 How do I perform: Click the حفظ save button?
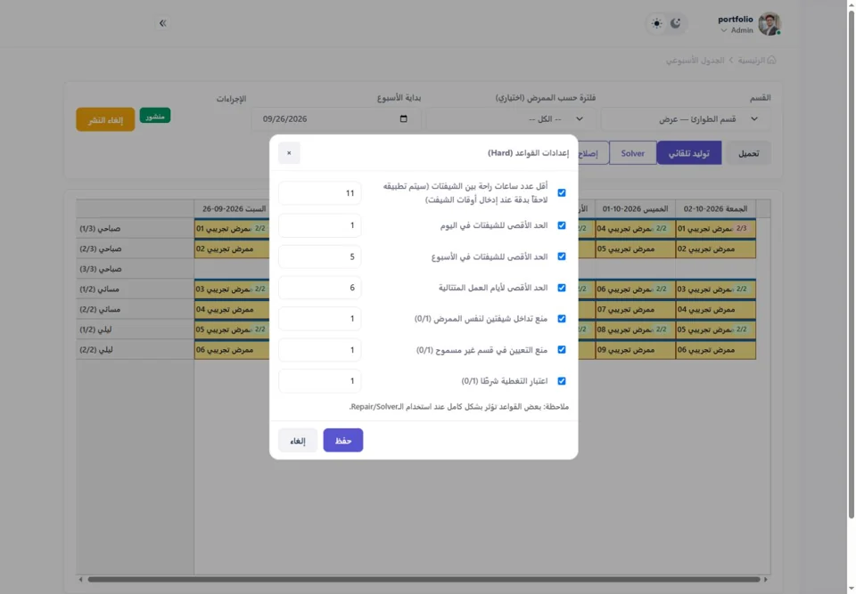pyautogui.click(x=342, y=440)
